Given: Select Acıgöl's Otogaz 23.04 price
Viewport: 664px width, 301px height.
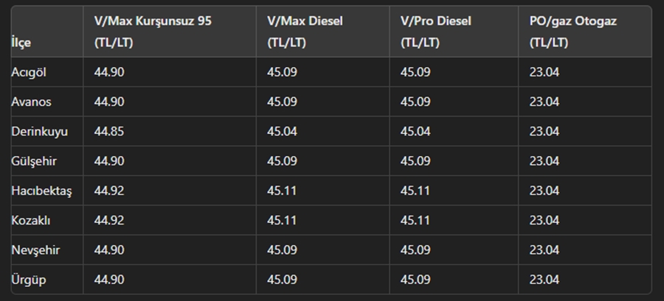Looking at the screenshot, I should [x=544, y=72].
